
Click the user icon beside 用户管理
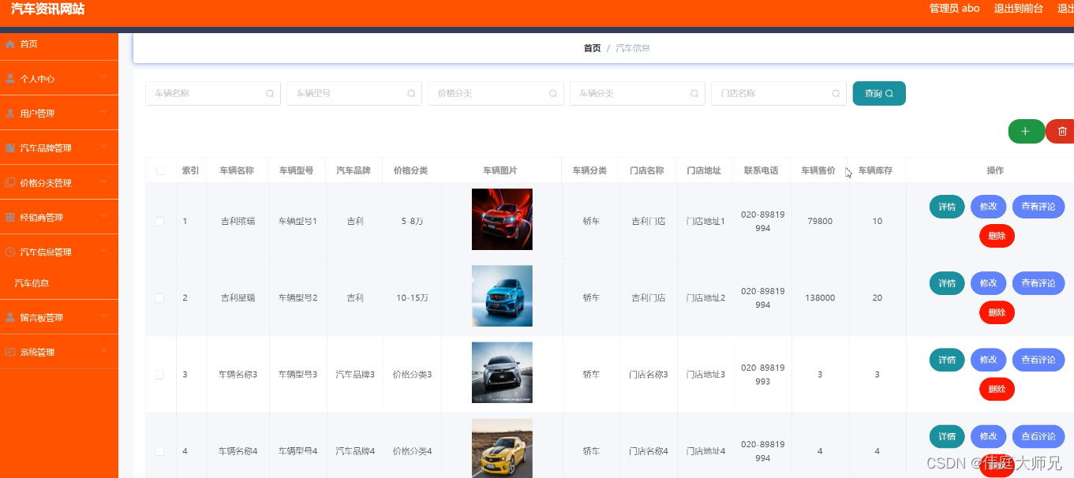11,113
